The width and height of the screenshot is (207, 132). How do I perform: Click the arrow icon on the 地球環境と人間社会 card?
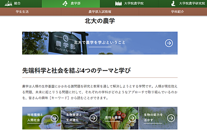click(54, 118)
